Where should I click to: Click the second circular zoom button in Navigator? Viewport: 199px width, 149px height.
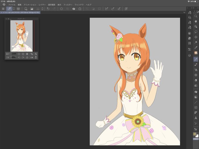(23, 54)
